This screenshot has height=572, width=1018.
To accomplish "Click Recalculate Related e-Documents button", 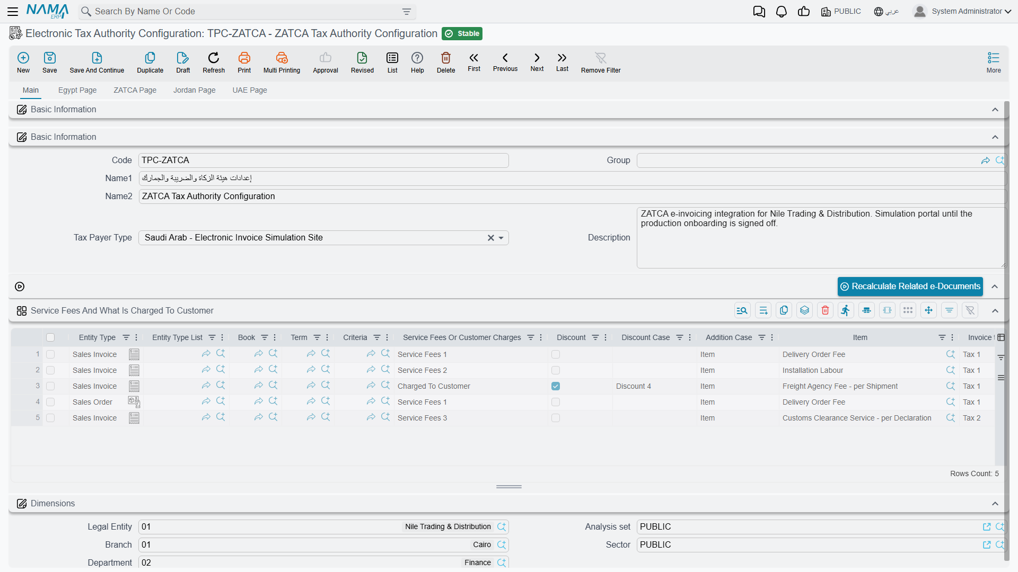I will [x=910, y=287].
